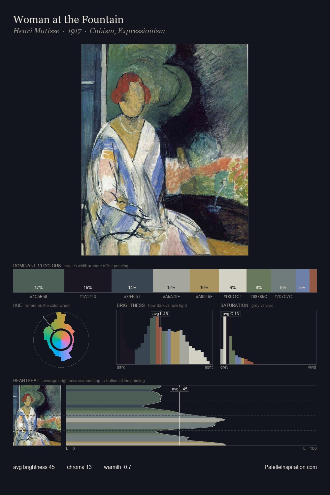Click the title "Woman at the Fountain"
The height and width of the screenshot is (495, 330).
[68, 20]
